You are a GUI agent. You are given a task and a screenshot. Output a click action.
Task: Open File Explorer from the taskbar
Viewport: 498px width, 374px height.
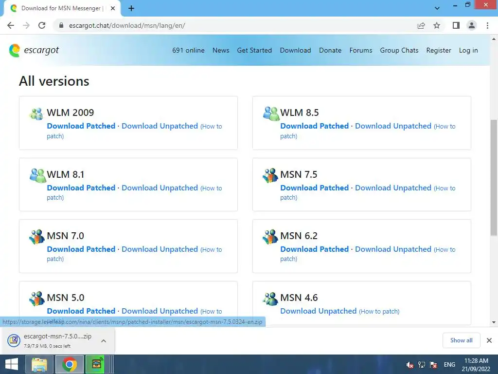pyautogui.click(x=39, y=364)
